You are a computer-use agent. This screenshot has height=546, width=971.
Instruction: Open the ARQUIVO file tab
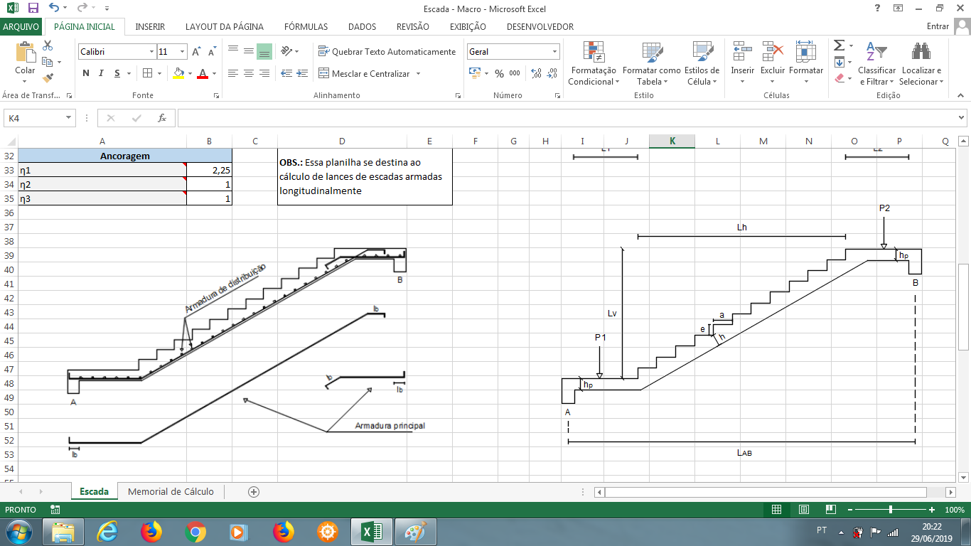(21, 26)
